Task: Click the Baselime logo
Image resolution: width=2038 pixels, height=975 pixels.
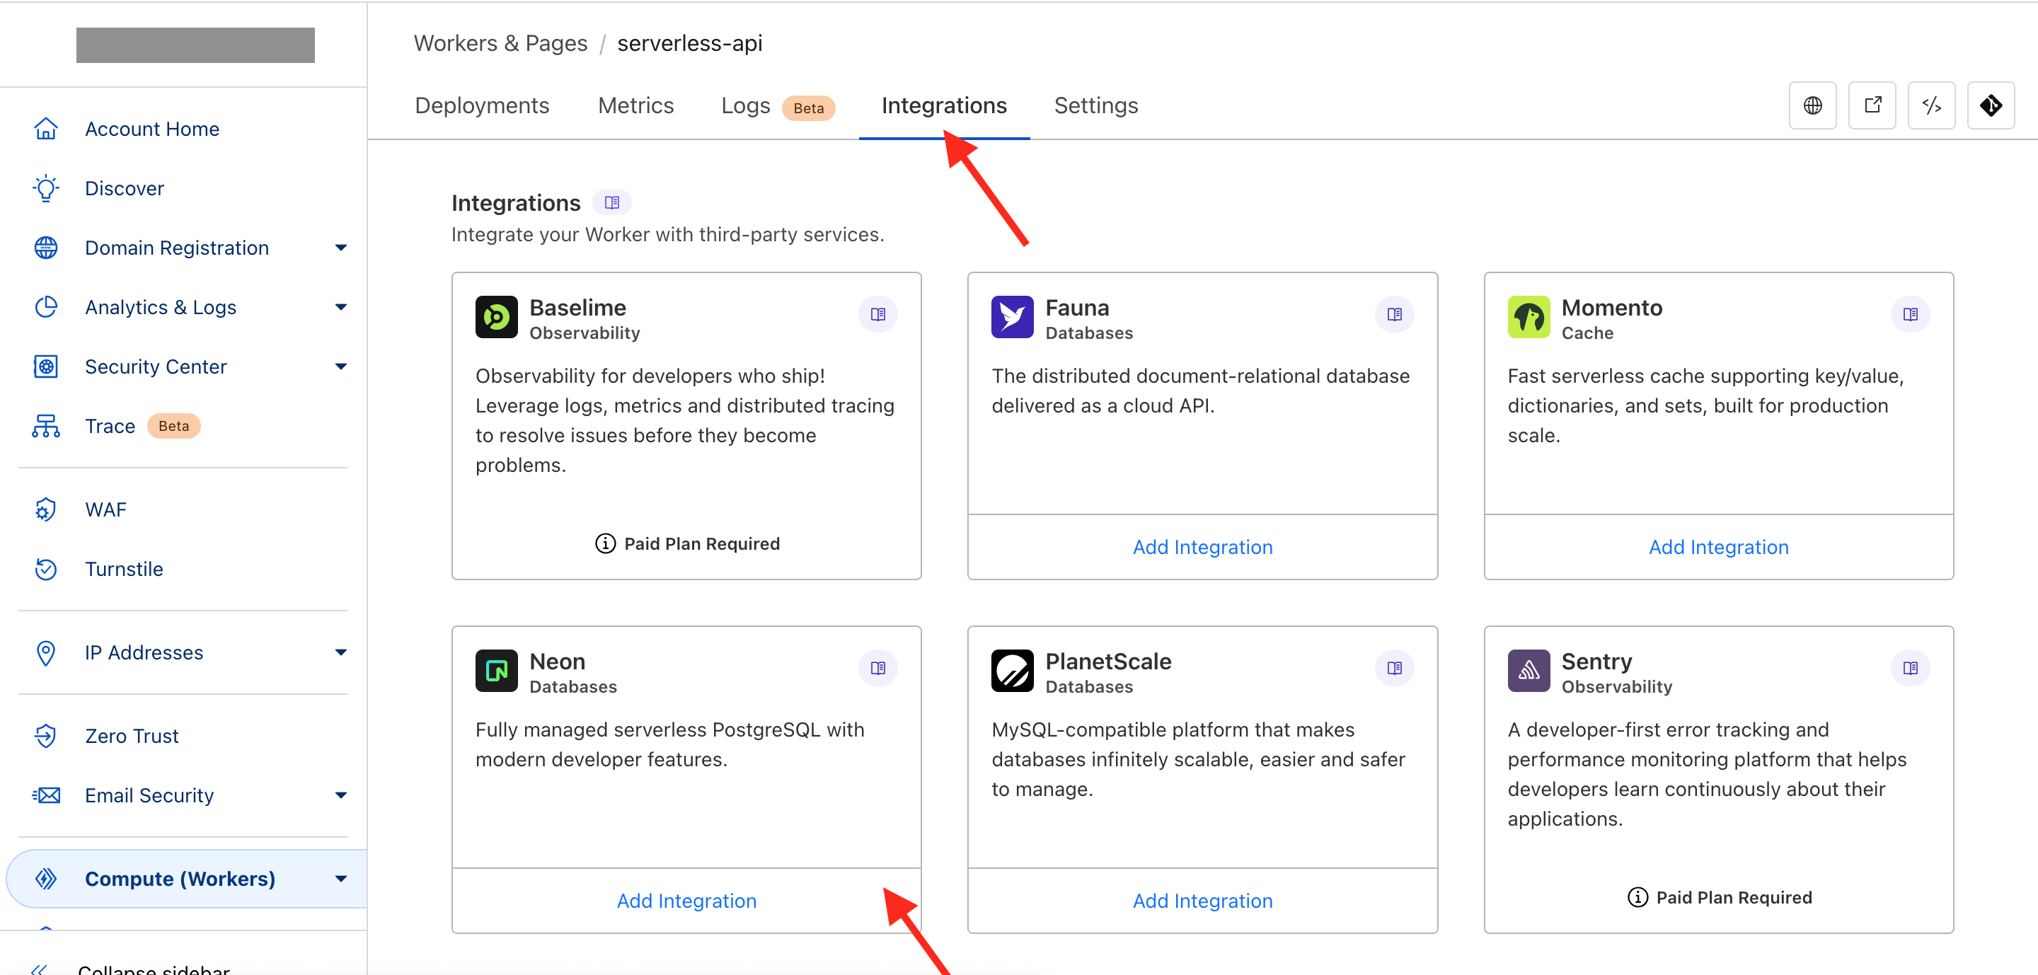Action: coord(496,316)
